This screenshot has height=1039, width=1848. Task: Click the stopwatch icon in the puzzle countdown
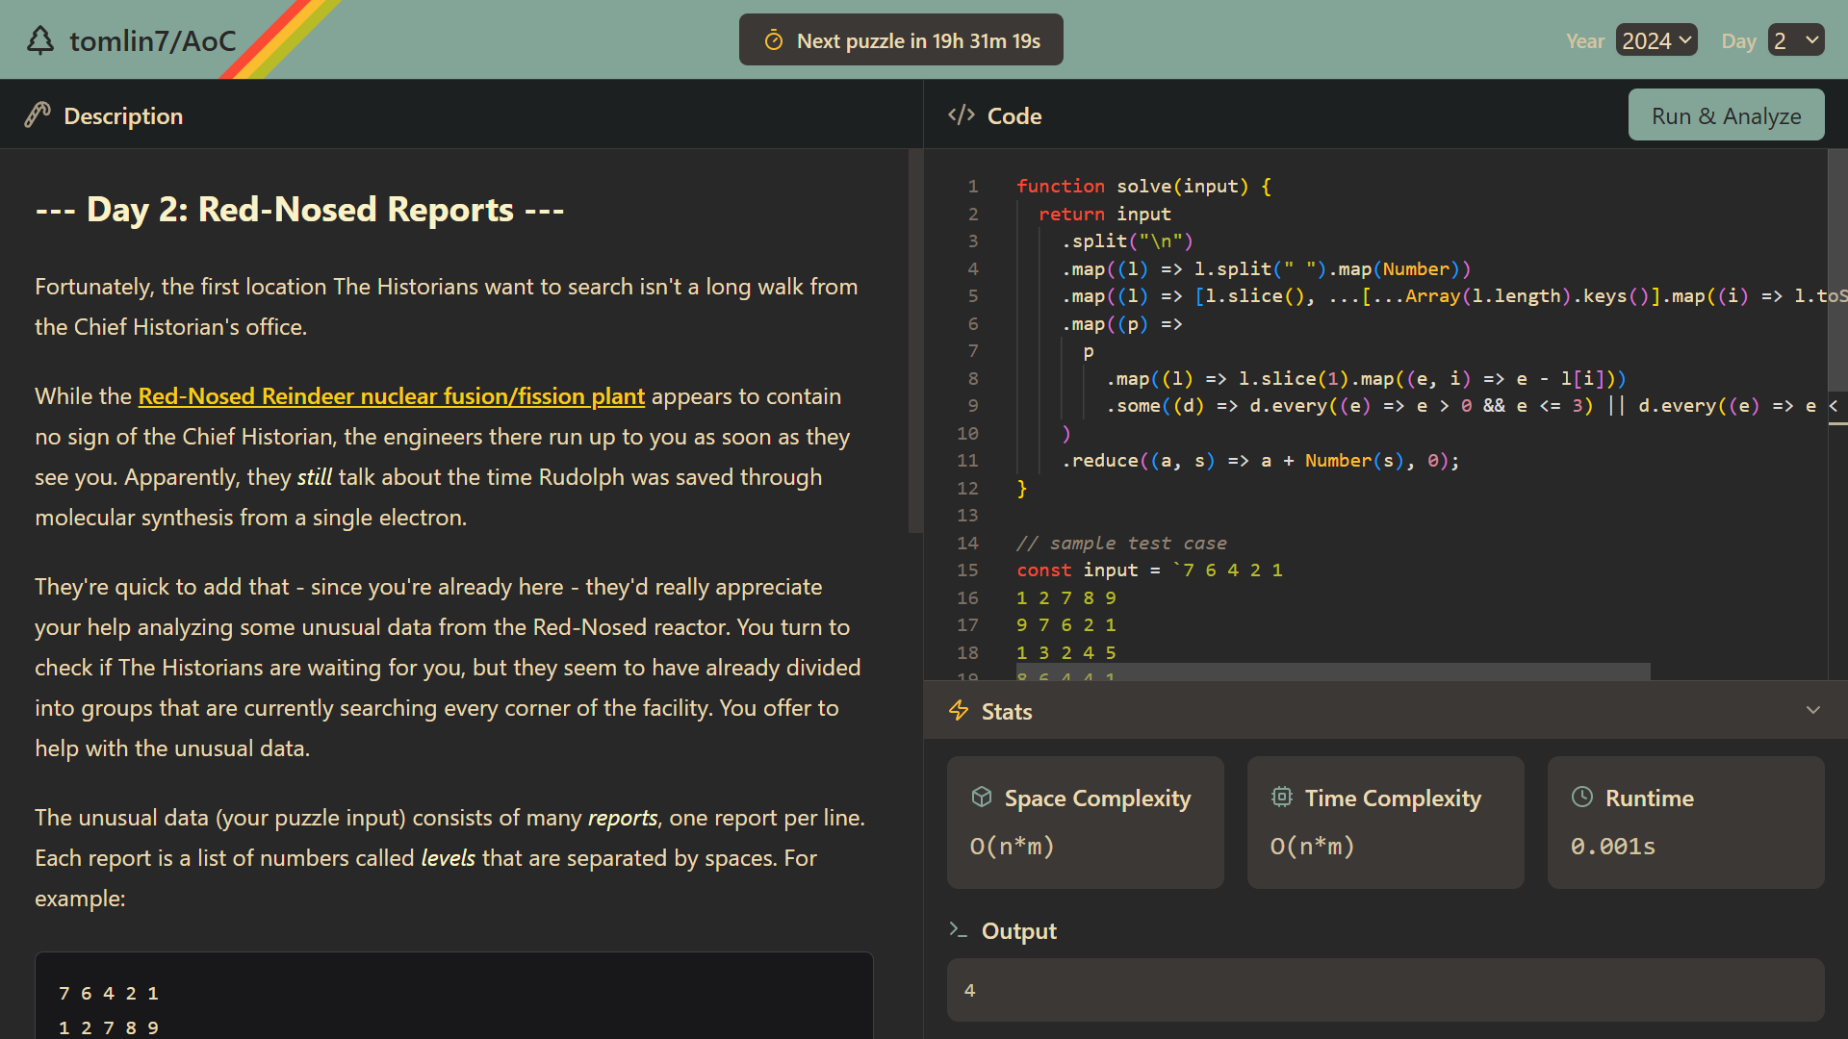pyautogui.click(x=774, y=40)
